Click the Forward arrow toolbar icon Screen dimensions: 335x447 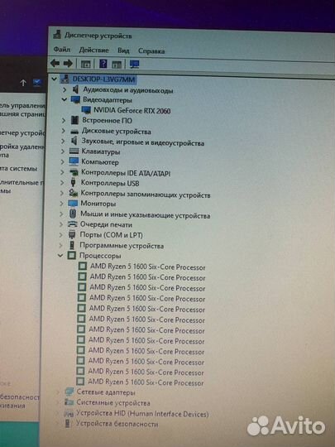[68, 63]
